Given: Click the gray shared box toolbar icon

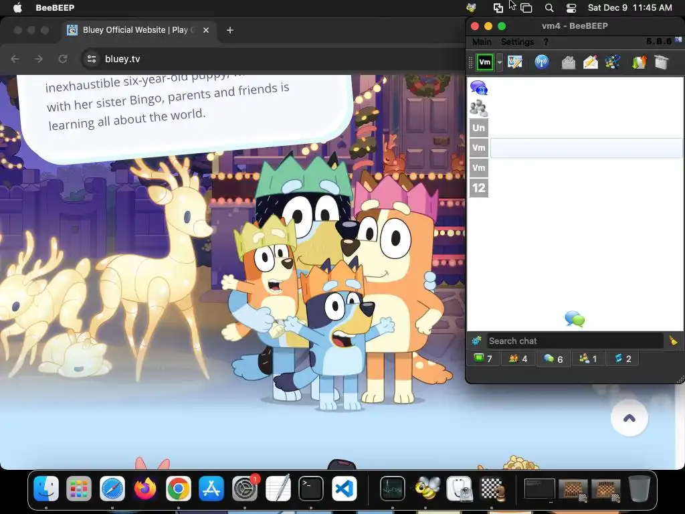Looking at the screenshot, I should coord(662,62).
